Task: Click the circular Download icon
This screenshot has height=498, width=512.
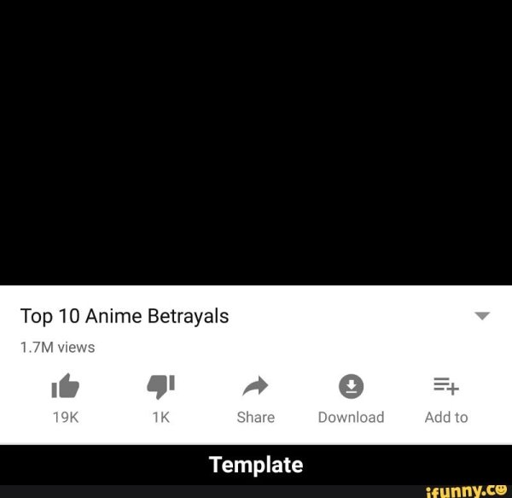Action: pyautogui.click(x=351, y=386)
